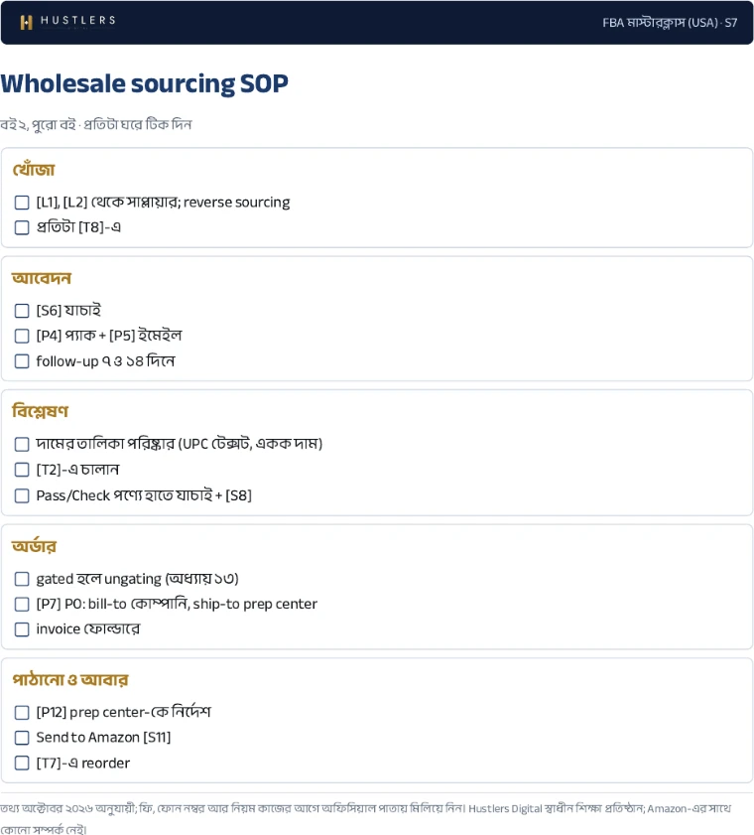Select the বিশ্লেষণ section heading
The image size is (754, 835).
click(40, 411)
